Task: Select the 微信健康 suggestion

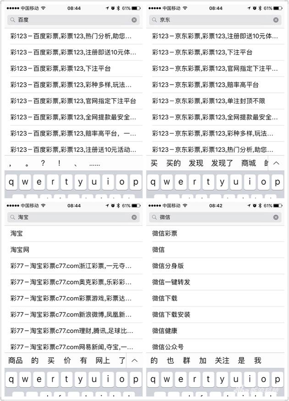Action: (x=215, y=331)
